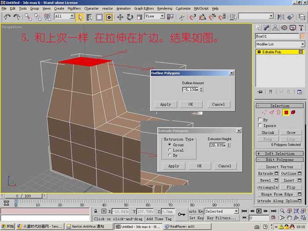
Task: Open the Hierarchy panel tab icon
Action: pos(275,28)
